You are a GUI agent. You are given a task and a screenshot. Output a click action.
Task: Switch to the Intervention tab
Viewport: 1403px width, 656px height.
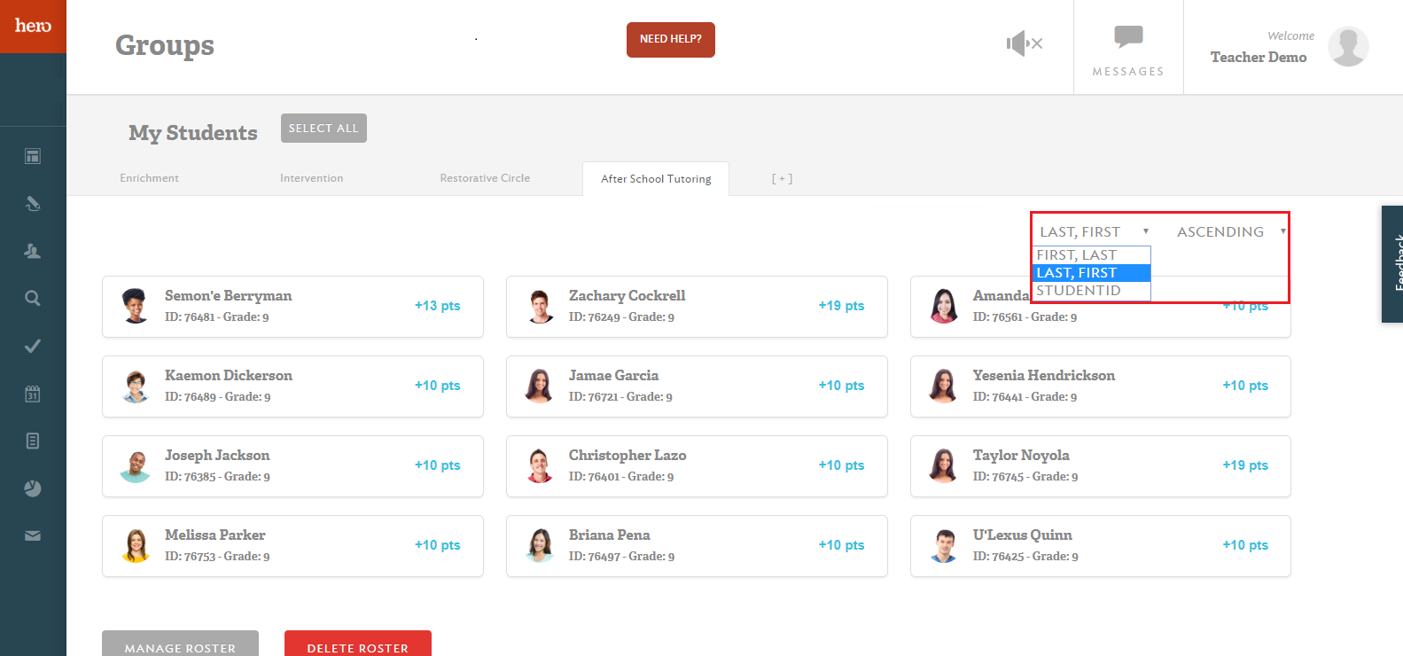[x=312, y=178]
